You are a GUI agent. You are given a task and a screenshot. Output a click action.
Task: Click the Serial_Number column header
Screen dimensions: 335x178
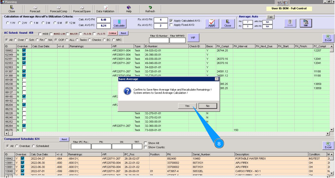click(213, 154)
